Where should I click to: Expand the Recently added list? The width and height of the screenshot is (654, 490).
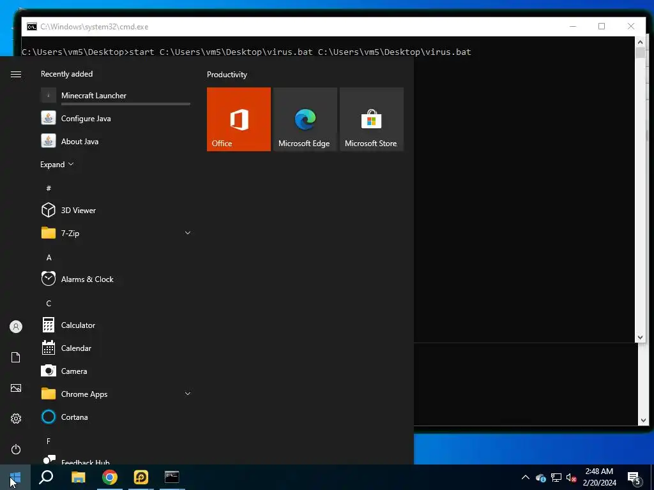(57, 164)
